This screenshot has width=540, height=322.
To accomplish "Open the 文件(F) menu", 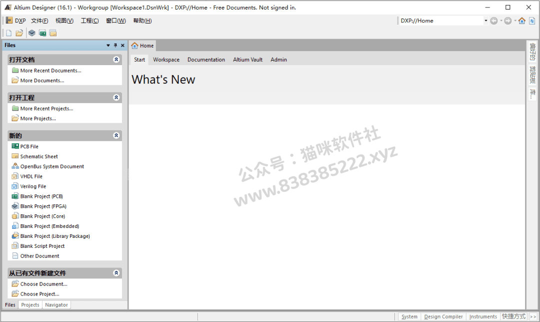I will 39,21.
